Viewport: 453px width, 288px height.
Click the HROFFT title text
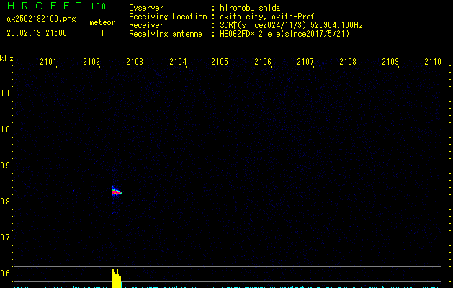tap(42, 6)
